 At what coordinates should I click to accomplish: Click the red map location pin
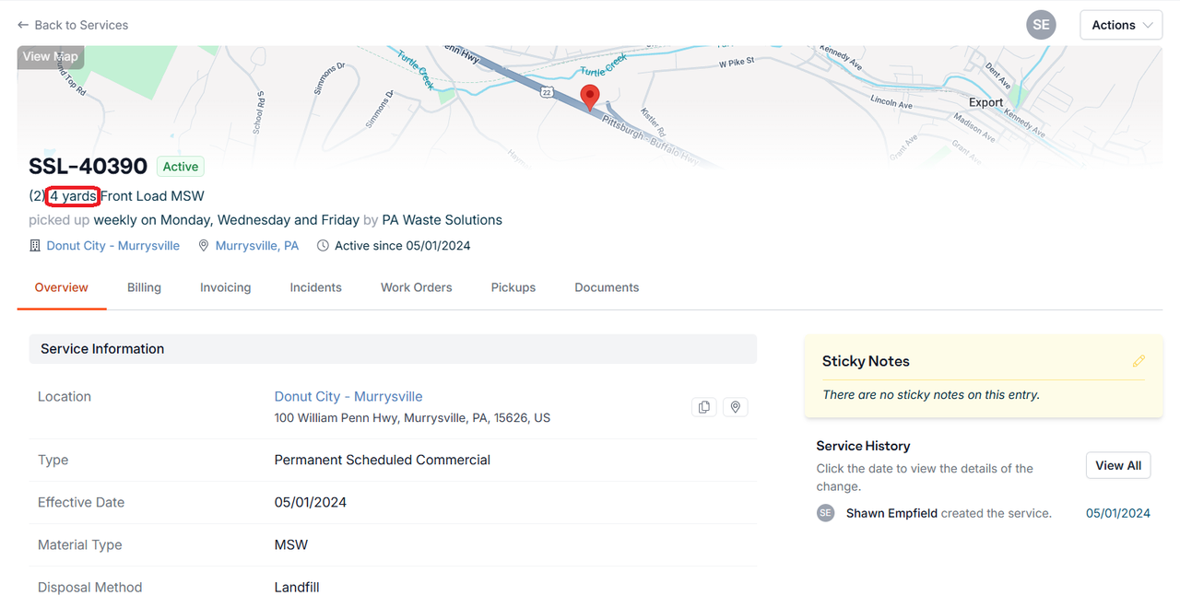(x=590, y=97)
